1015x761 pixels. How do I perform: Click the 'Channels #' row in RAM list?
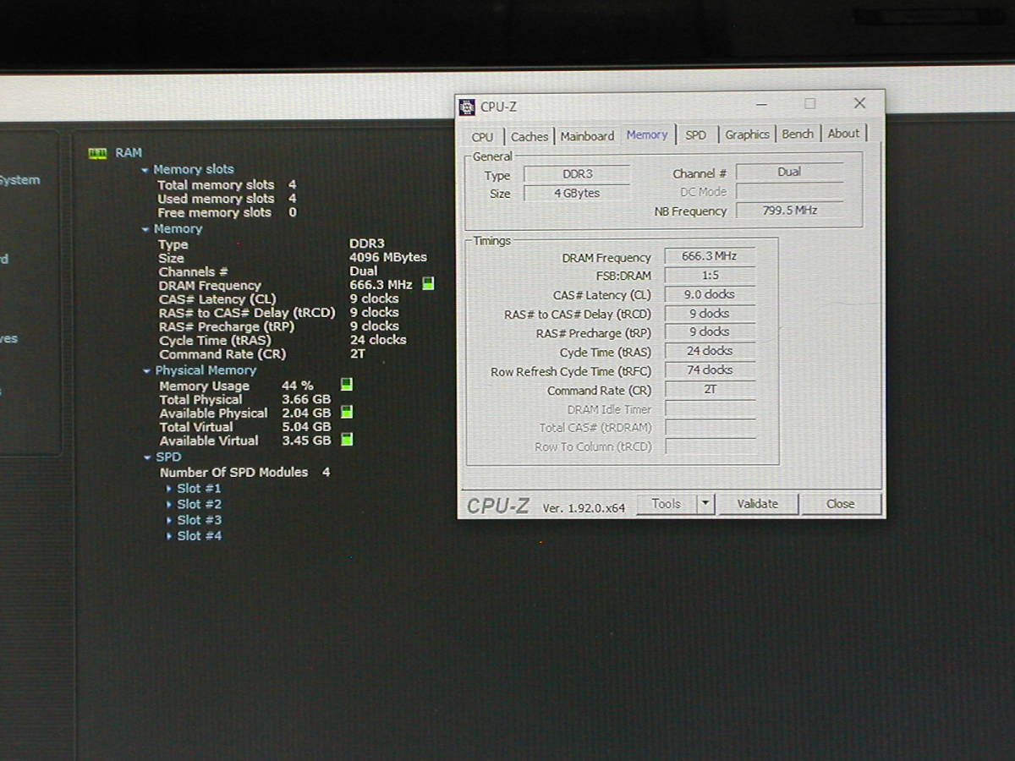point(268,271)
